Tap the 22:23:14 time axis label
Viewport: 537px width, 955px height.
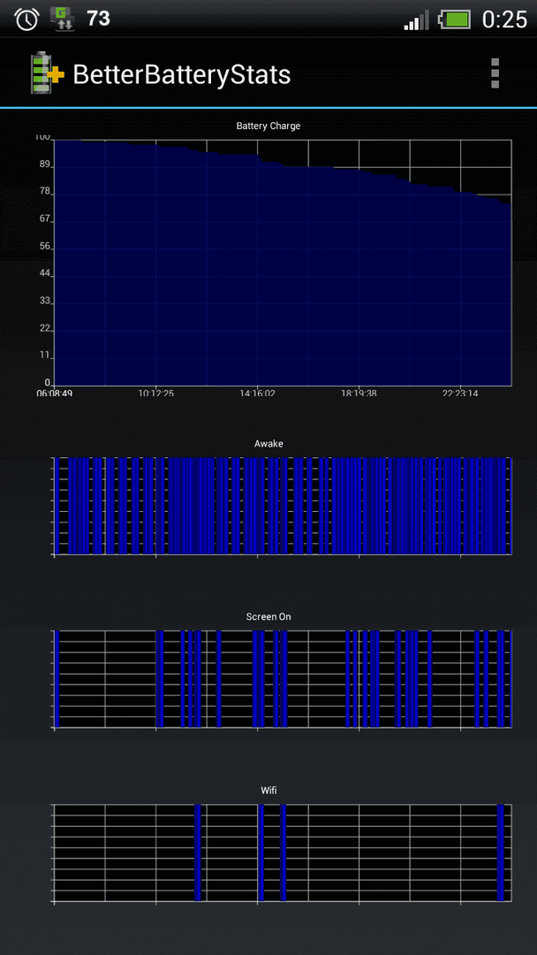(x=460, y=393)
